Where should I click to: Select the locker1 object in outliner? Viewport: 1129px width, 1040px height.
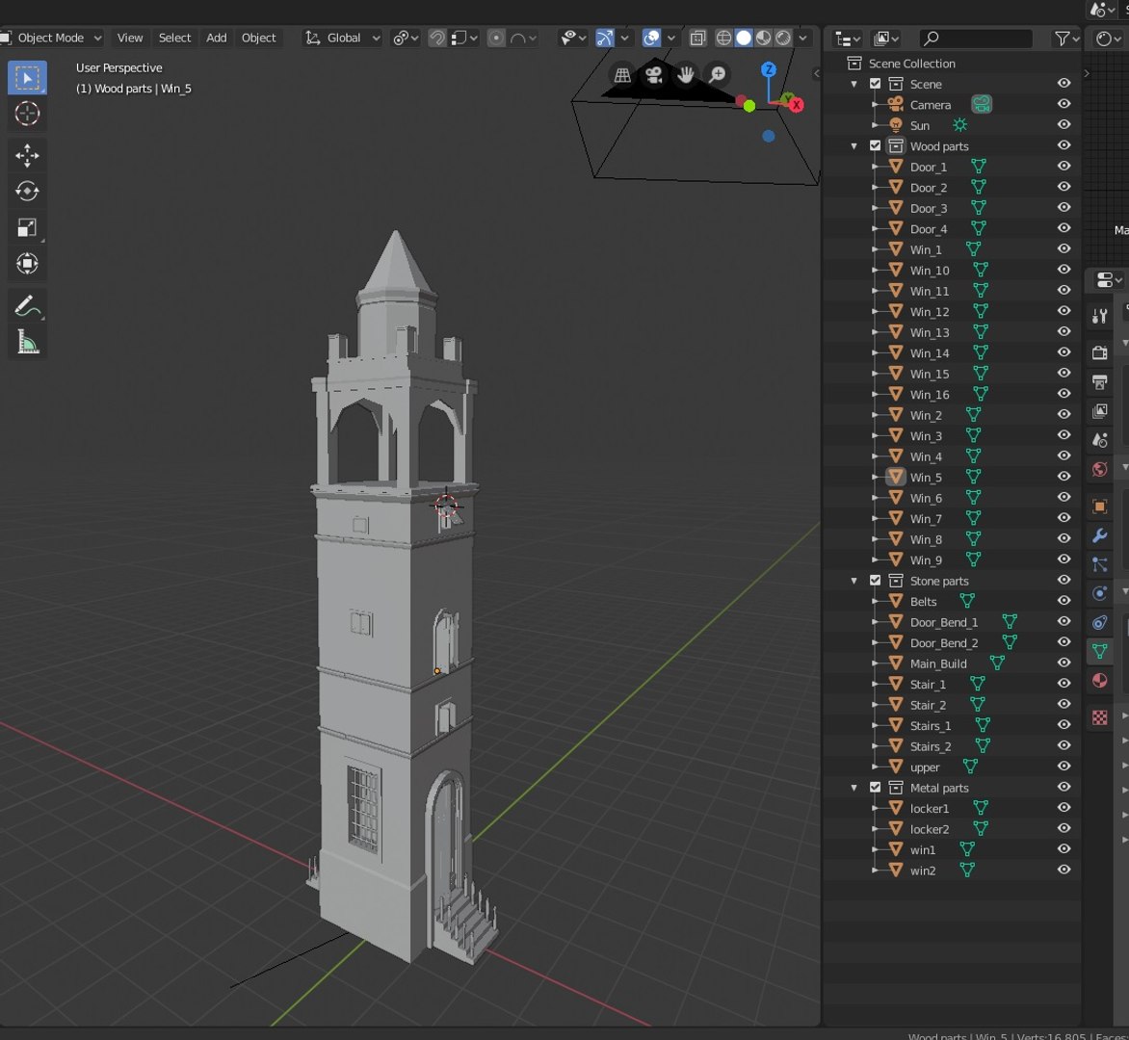tap(929, 808)
